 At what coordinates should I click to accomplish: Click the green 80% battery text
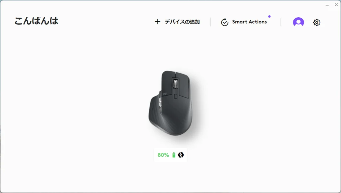pyautogui.click(x=163, y=155)
